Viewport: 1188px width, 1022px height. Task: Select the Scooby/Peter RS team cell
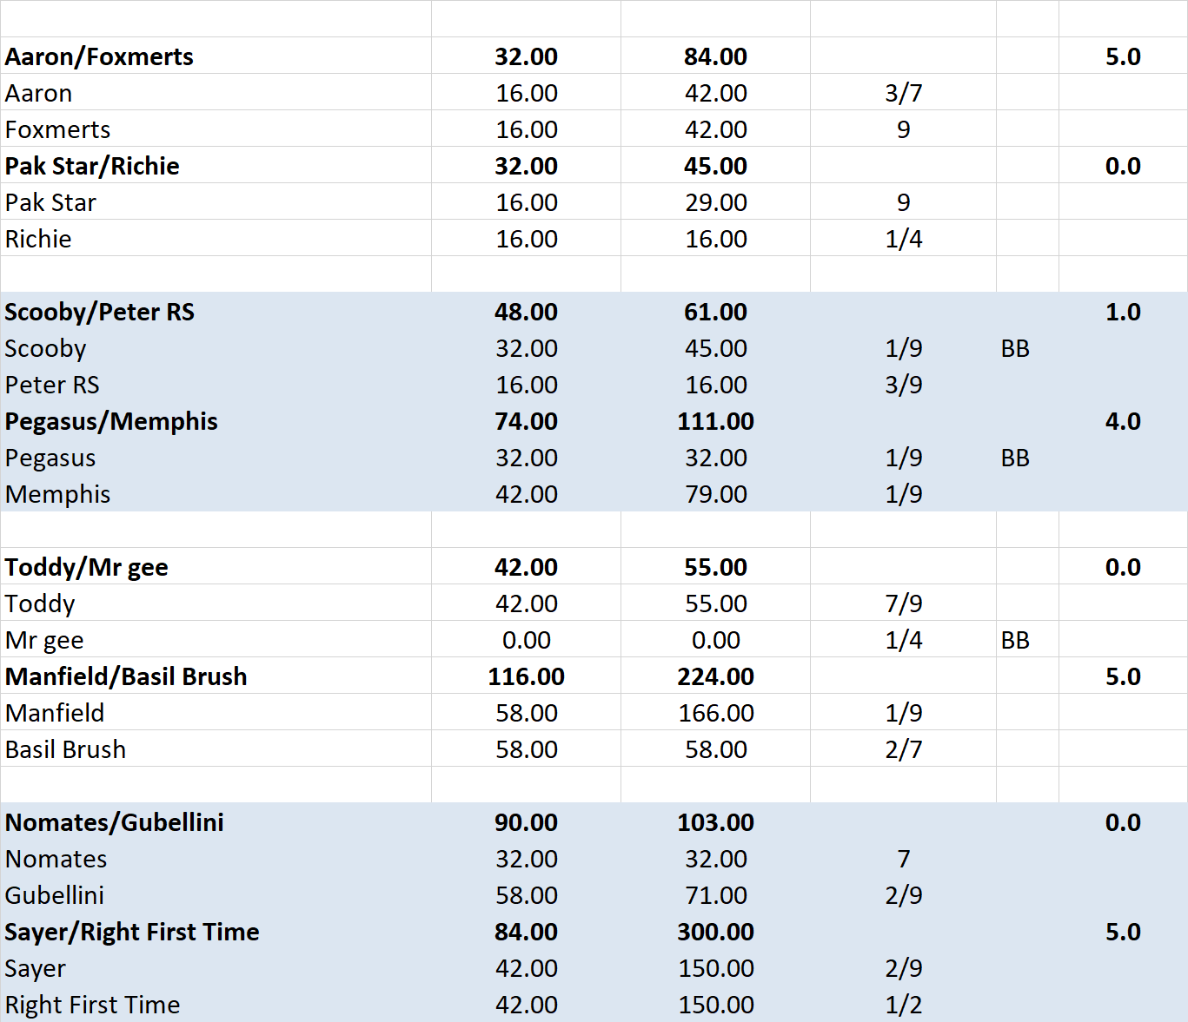[x=99, y=312]
